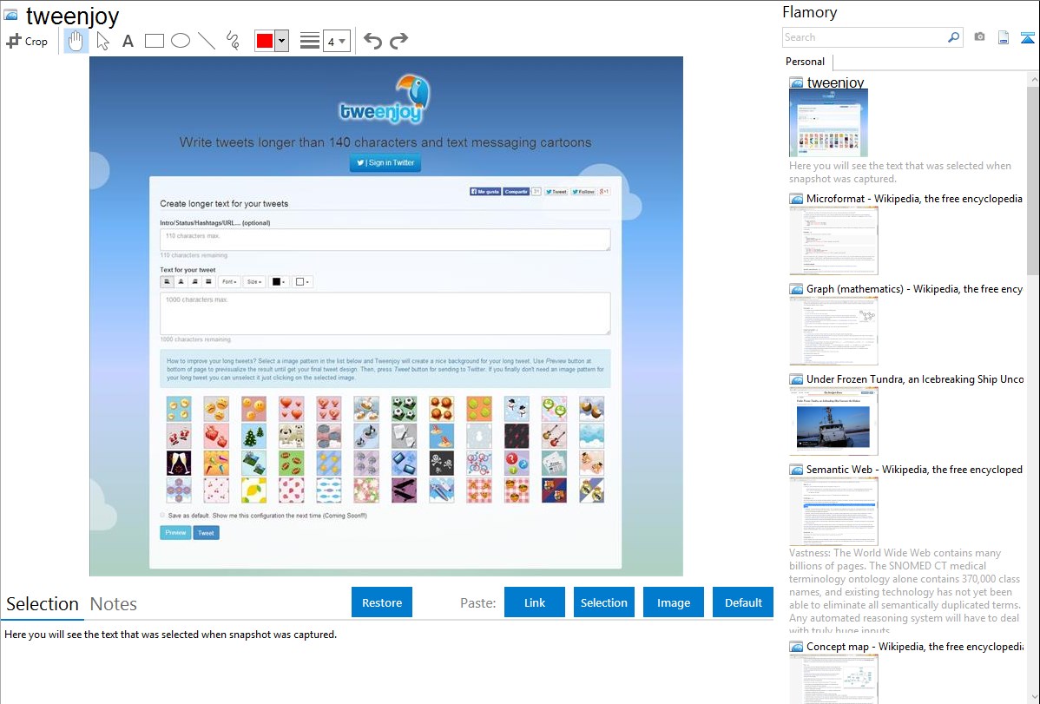This screenshot has height=704, width=1040.
Task: Click tweenjoy window icon in title
Action: point(10,15)
